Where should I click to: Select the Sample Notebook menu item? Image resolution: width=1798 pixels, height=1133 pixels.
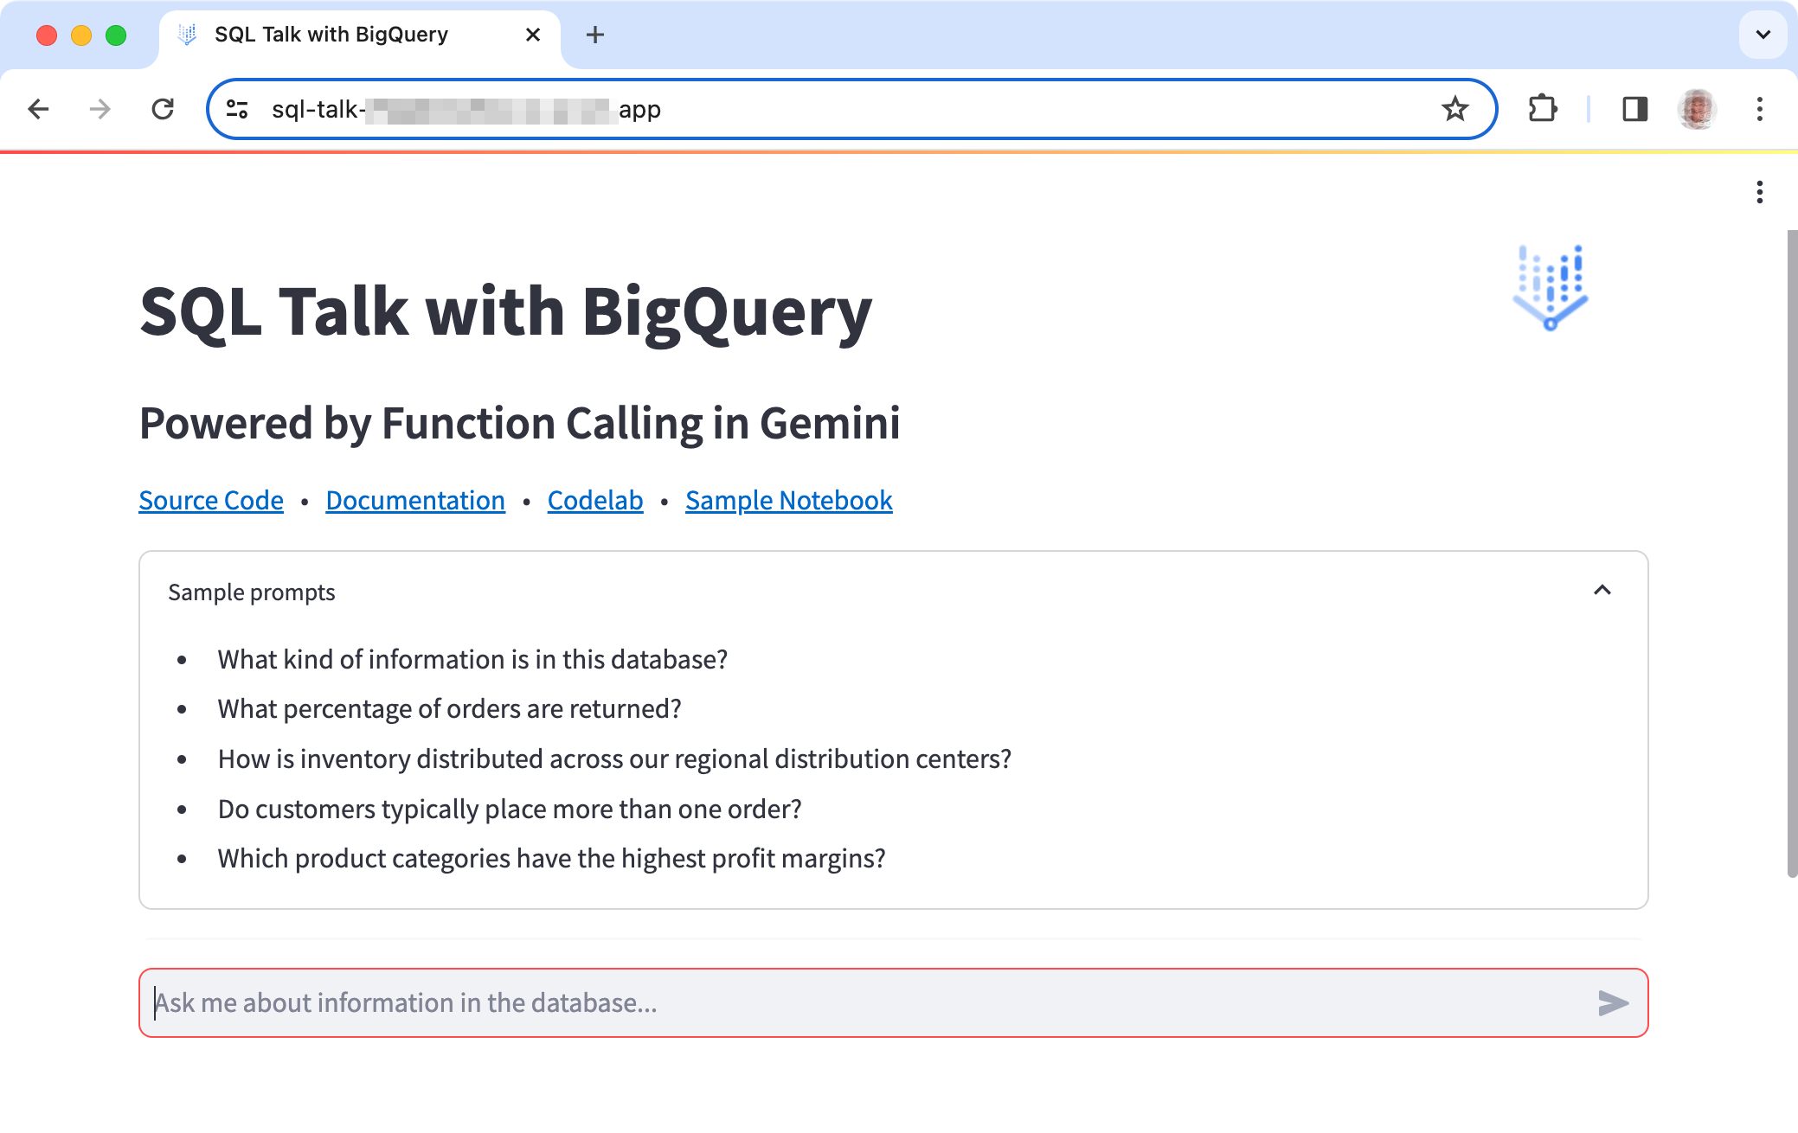[787, 499]
